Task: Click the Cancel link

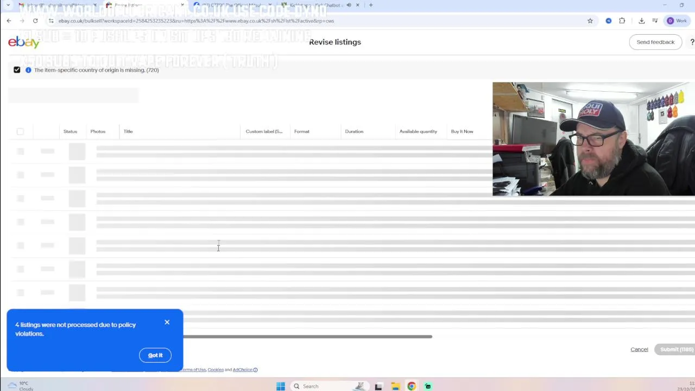Action: 639,350
